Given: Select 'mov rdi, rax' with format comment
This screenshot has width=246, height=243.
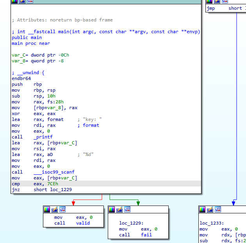Looking at the screenshot, I should click(x=55, y=125).
